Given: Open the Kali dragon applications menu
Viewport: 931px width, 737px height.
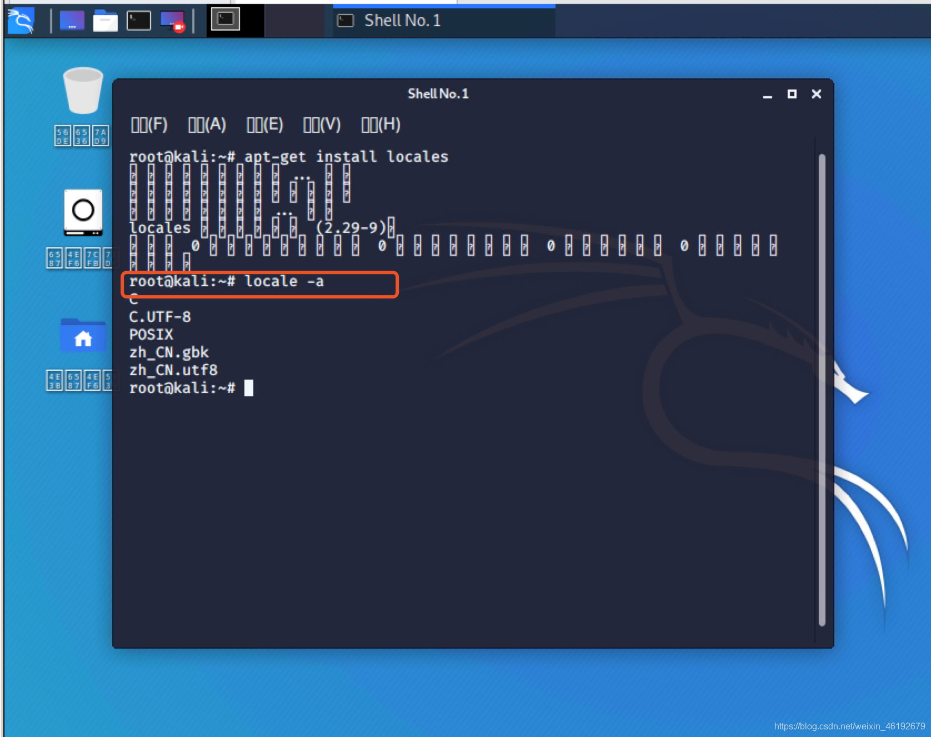Looking at the screenshot, I should tap(21, 21).
